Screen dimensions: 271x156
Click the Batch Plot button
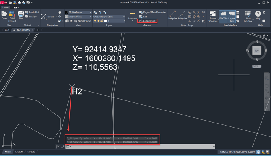(32, 12)
